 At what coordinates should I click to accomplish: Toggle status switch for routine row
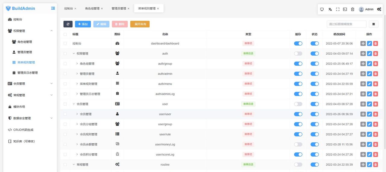(x=315, y=164)
